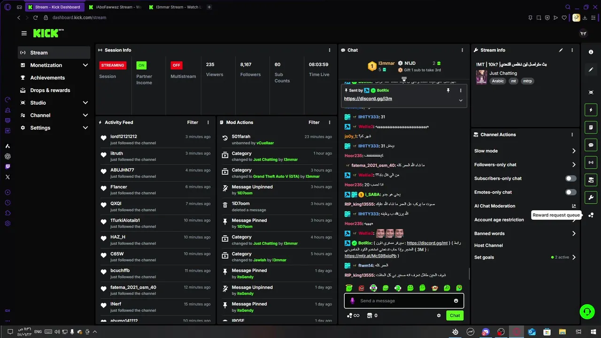Open Followers-only chat options arrow
The height and width of the screenshot is (338, 601).
pos(573,165)
